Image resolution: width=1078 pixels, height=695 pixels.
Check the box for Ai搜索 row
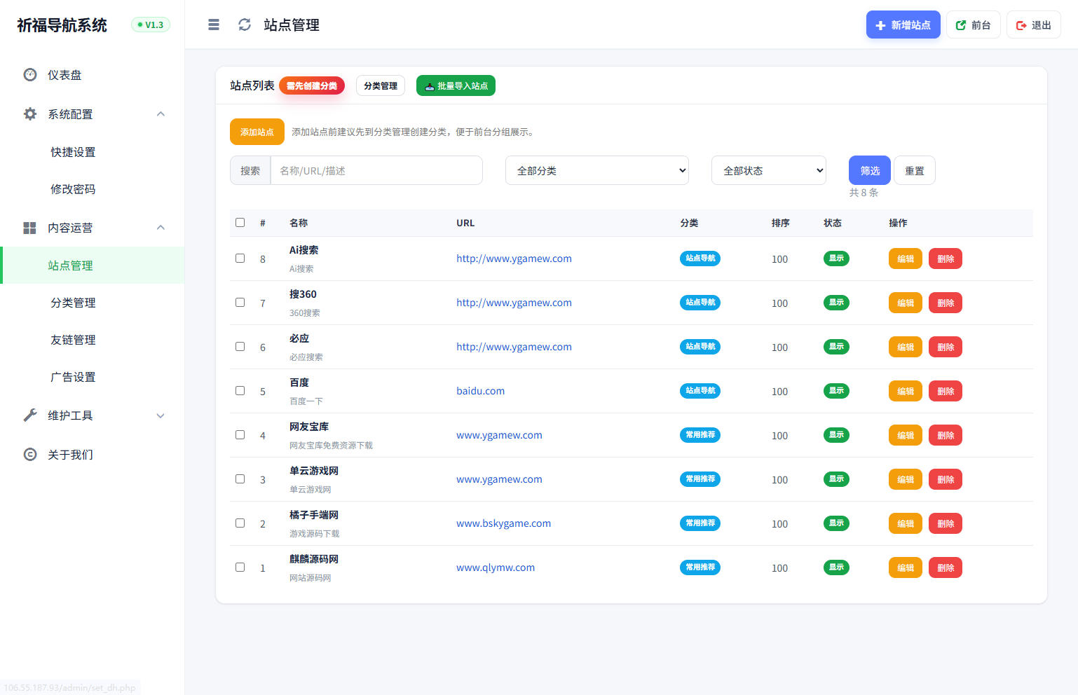pyautogui.click(x=240, y=259)
